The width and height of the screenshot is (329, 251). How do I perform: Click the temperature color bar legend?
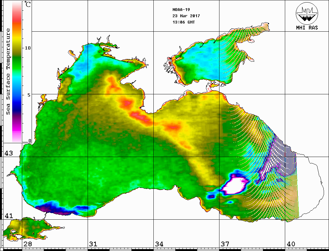click(17, 72)
